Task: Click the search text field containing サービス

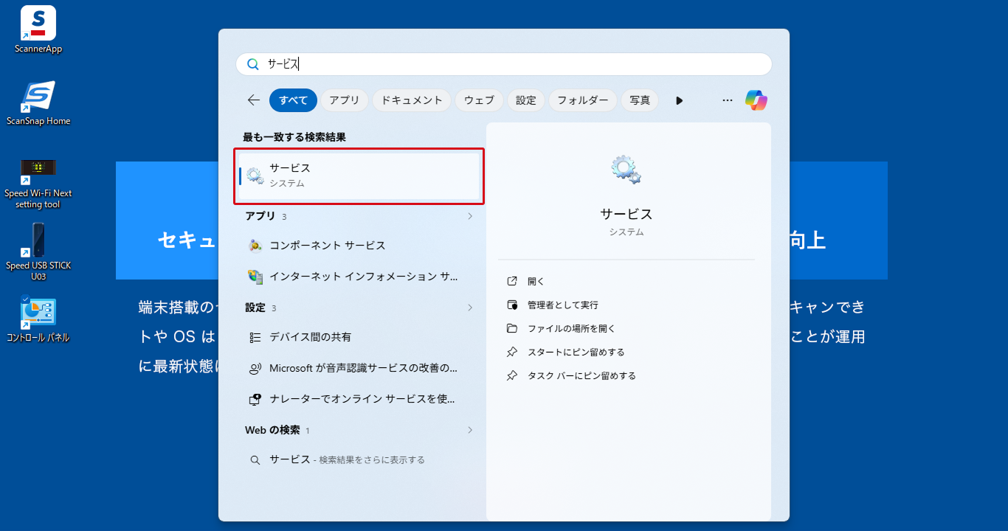Action: (x=504, y=64)
